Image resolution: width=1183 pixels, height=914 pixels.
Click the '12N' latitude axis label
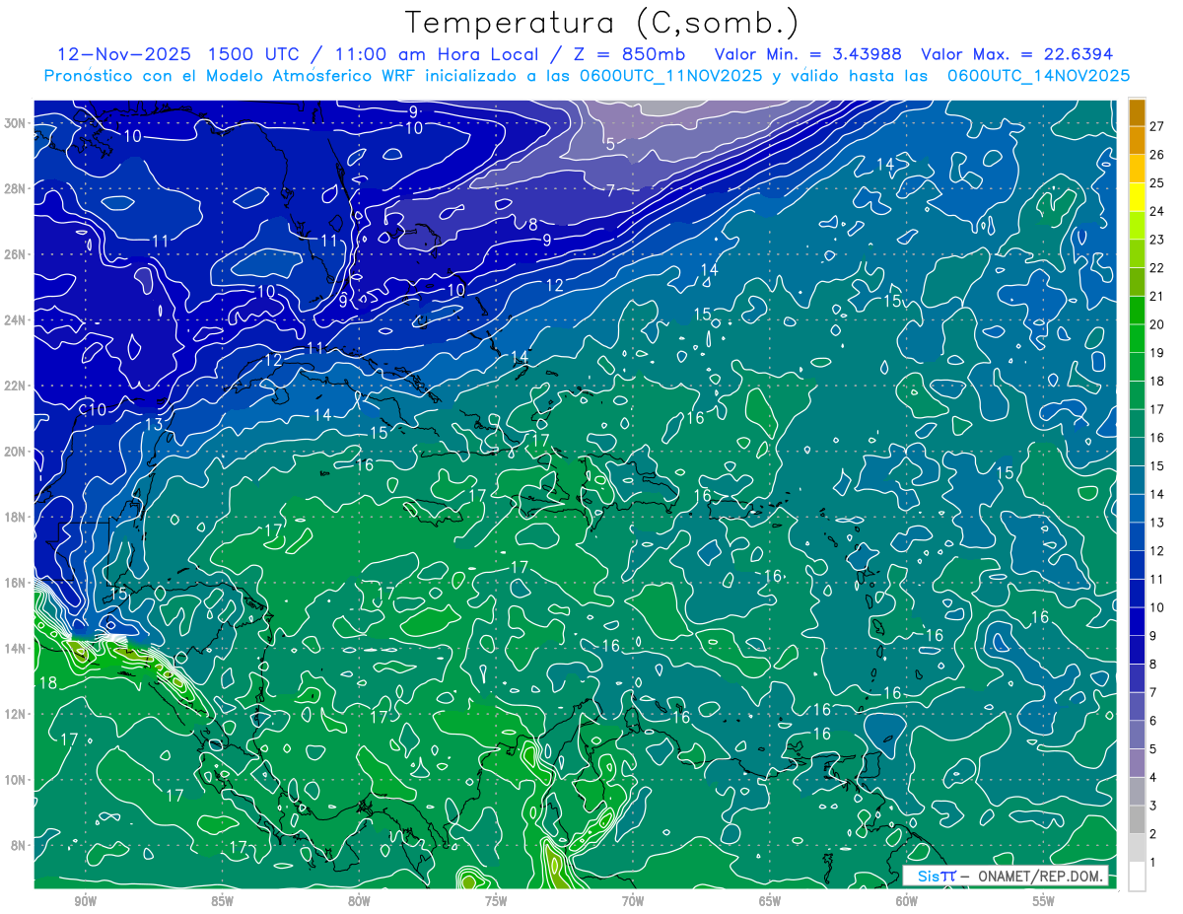coord(16,714)
